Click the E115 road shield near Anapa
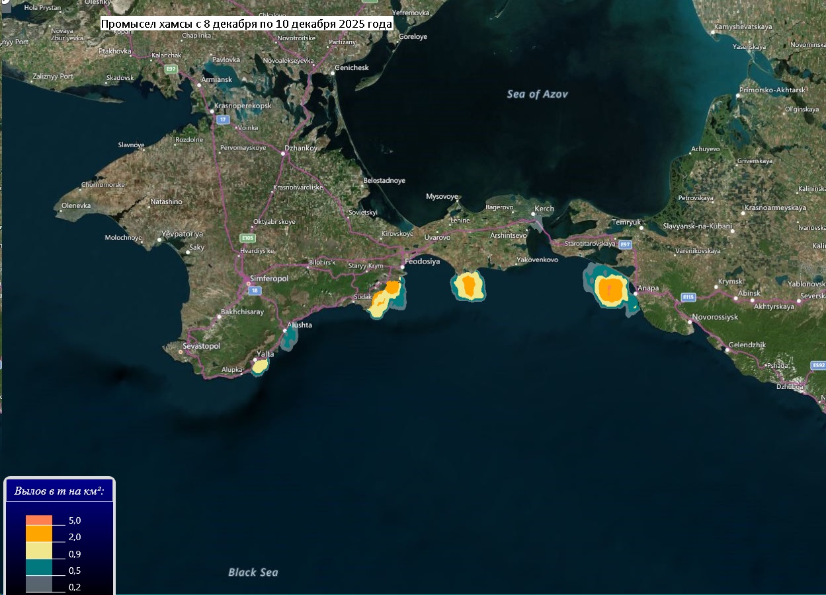826x595 pixels. click(x=688, y=297)
